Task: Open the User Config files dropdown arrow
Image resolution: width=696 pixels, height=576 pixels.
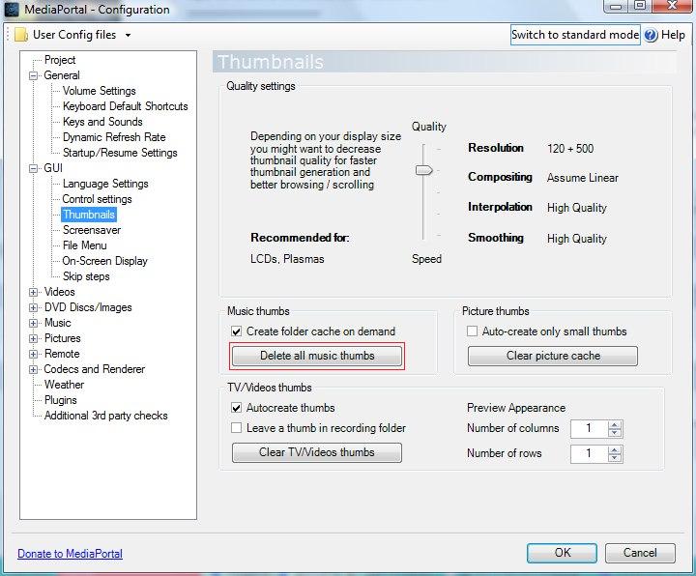Action: tap(128, 36)
